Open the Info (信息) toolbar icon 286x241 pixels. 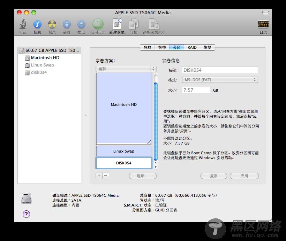coord(37,24)
